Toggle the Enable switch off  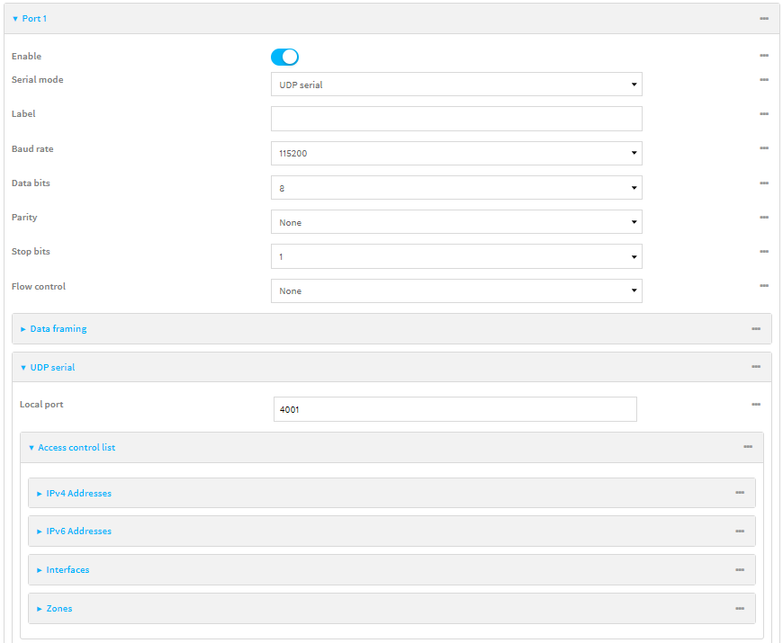pyautogui.click(x=284, y=58)
